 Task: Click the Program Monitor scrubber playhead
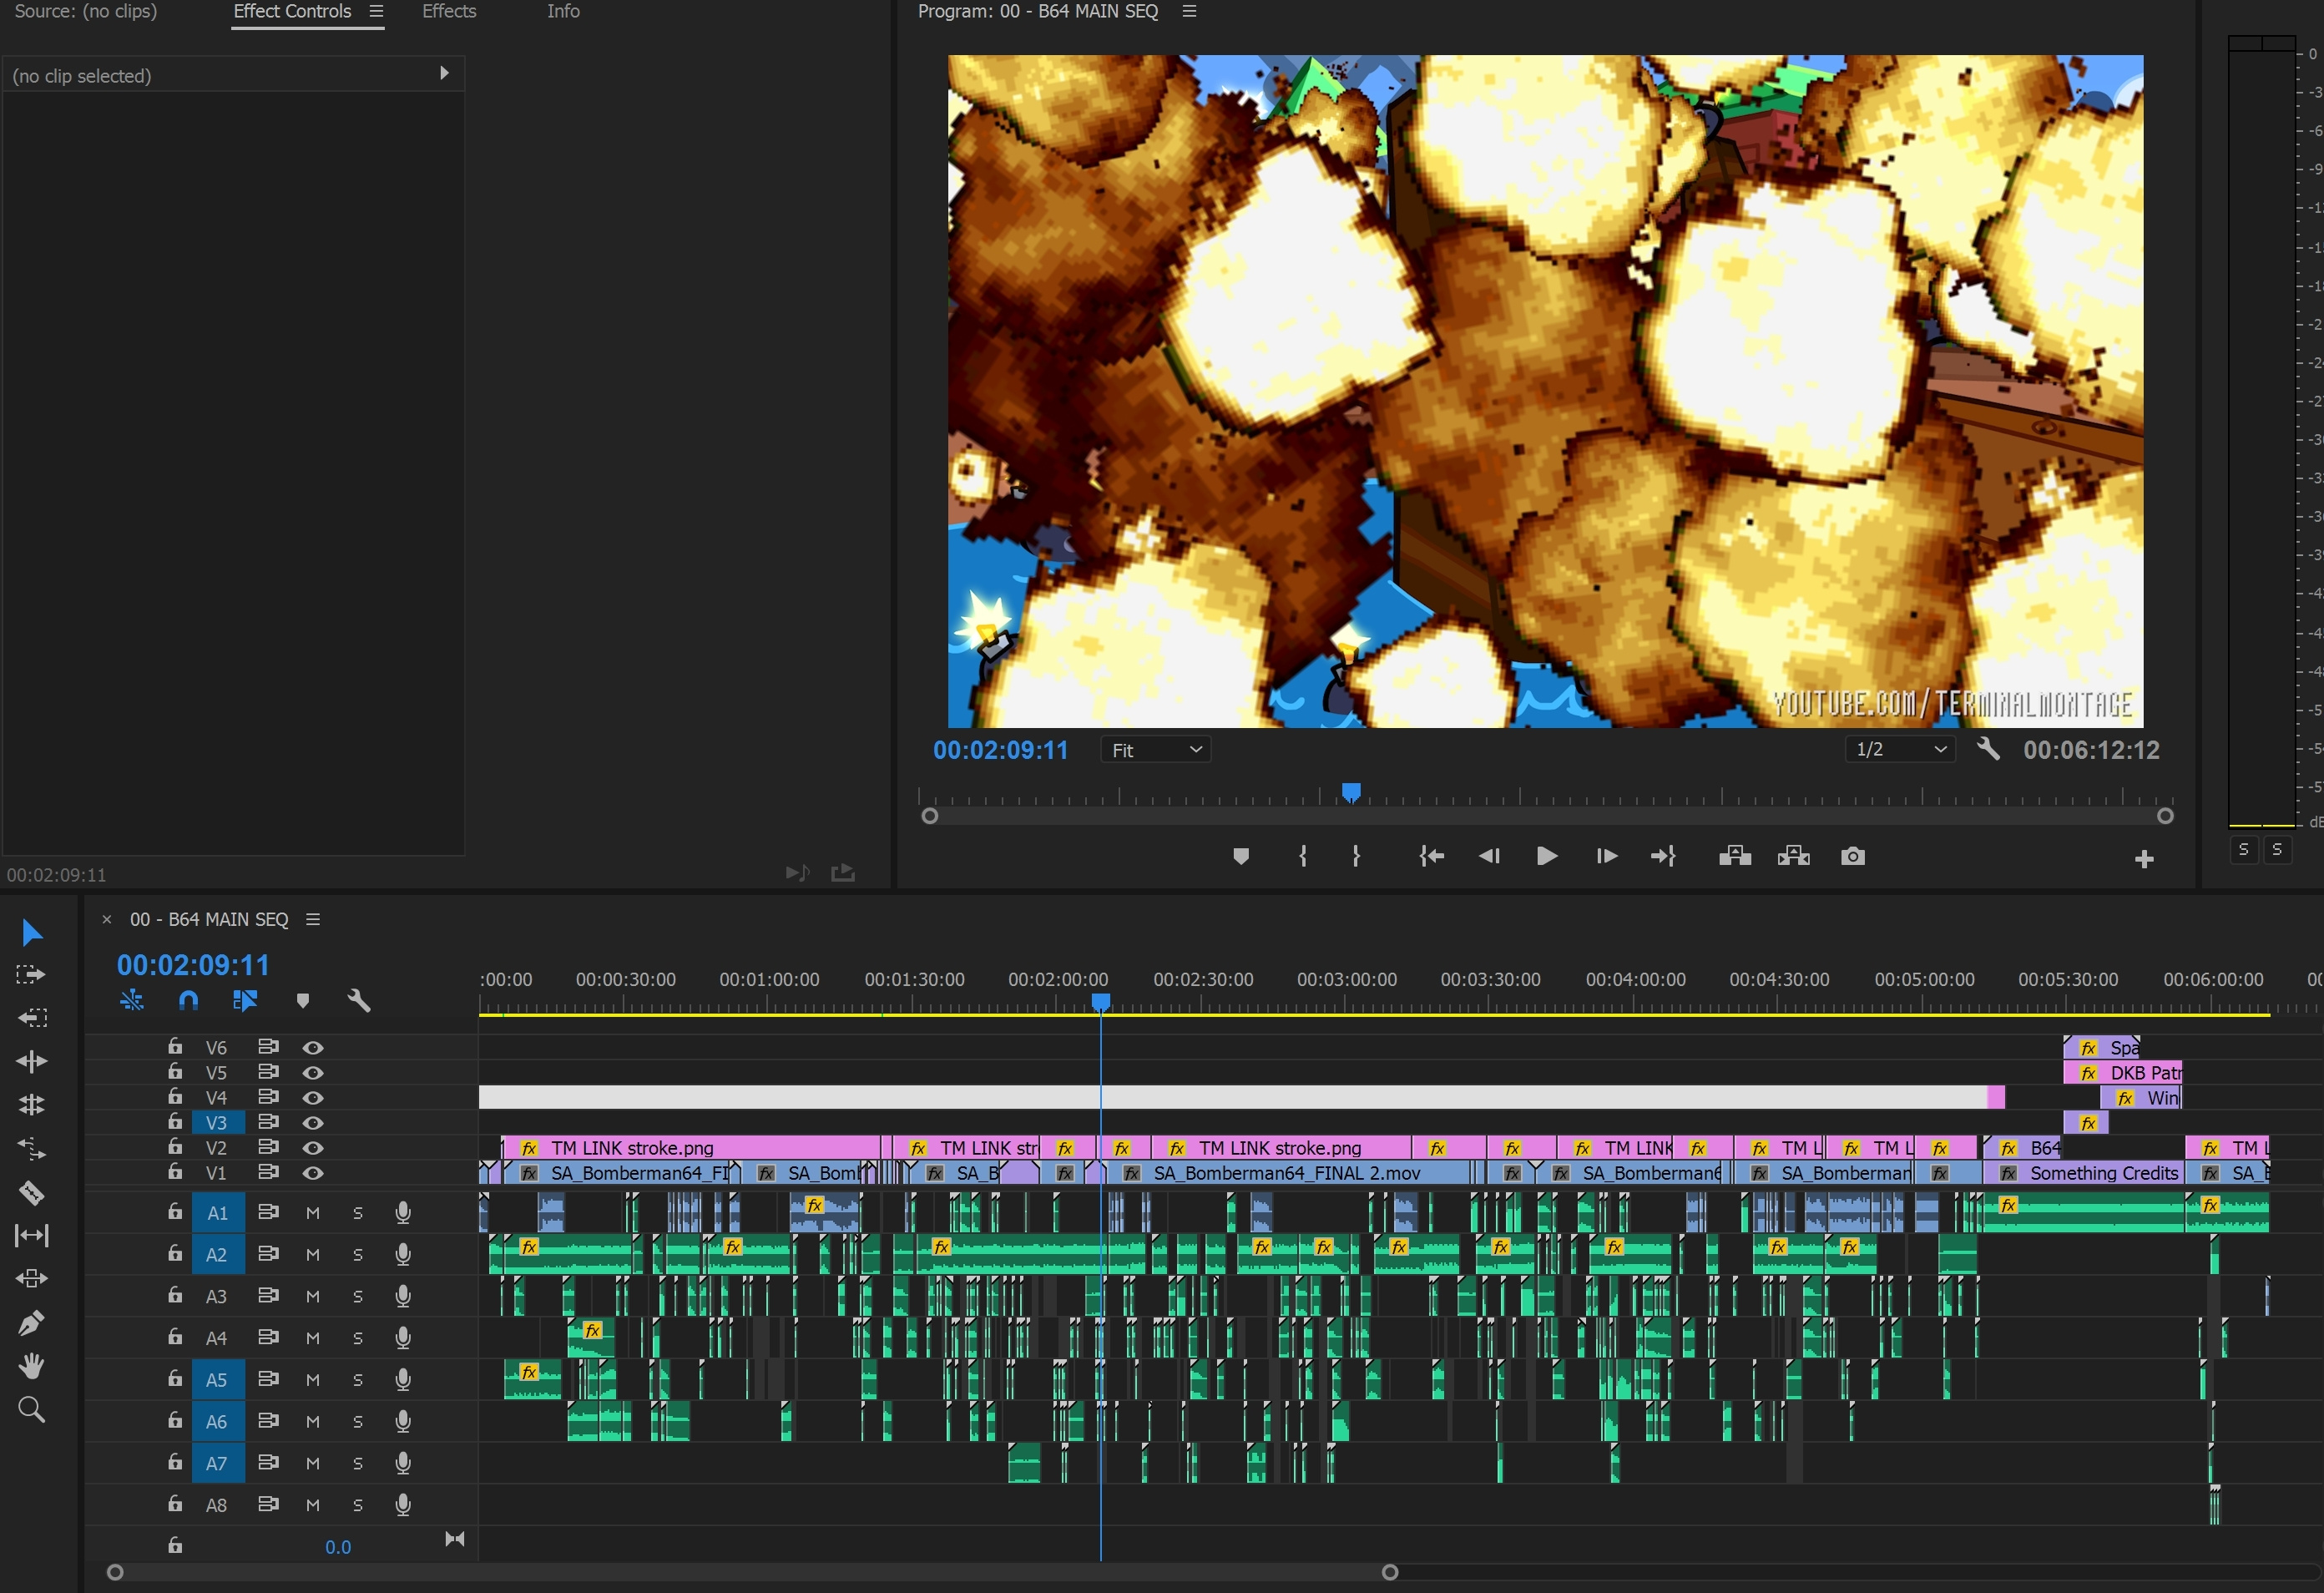[1351, 793]
